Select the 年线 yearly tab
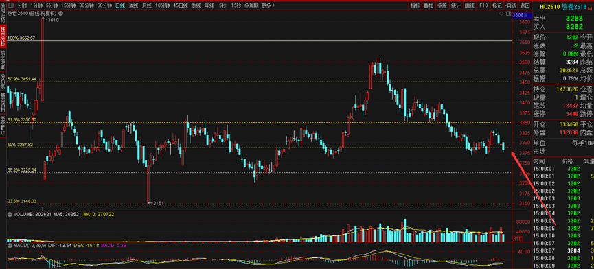 coord(209,5)
